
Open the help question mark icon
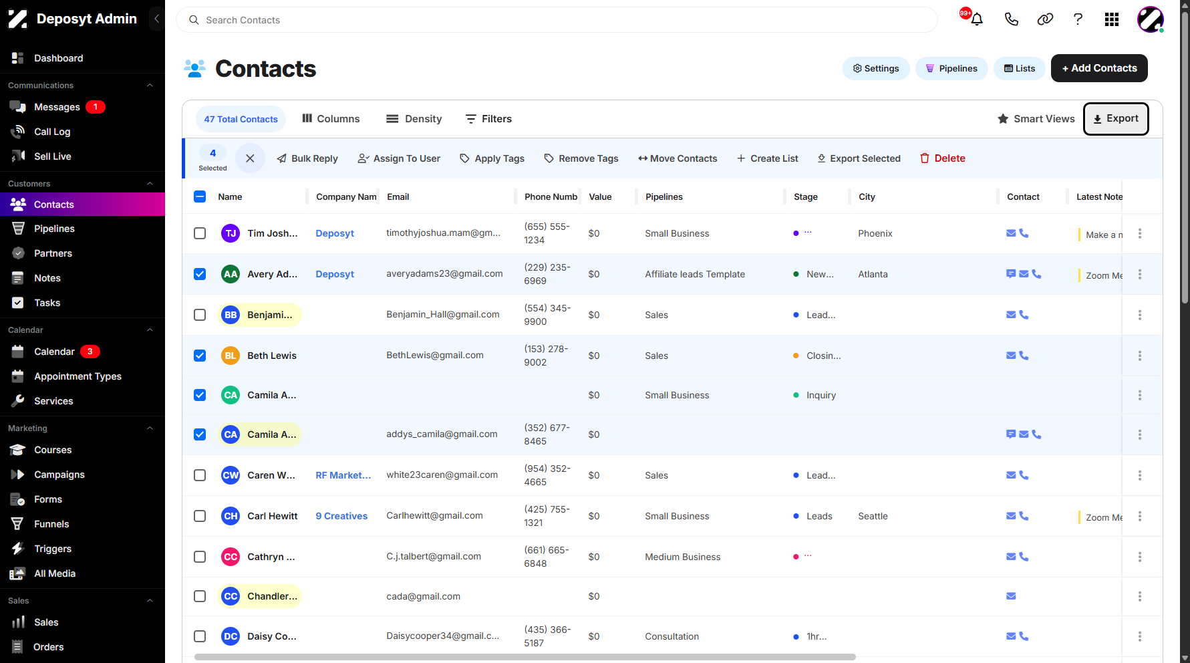(x=1078, y=19)
